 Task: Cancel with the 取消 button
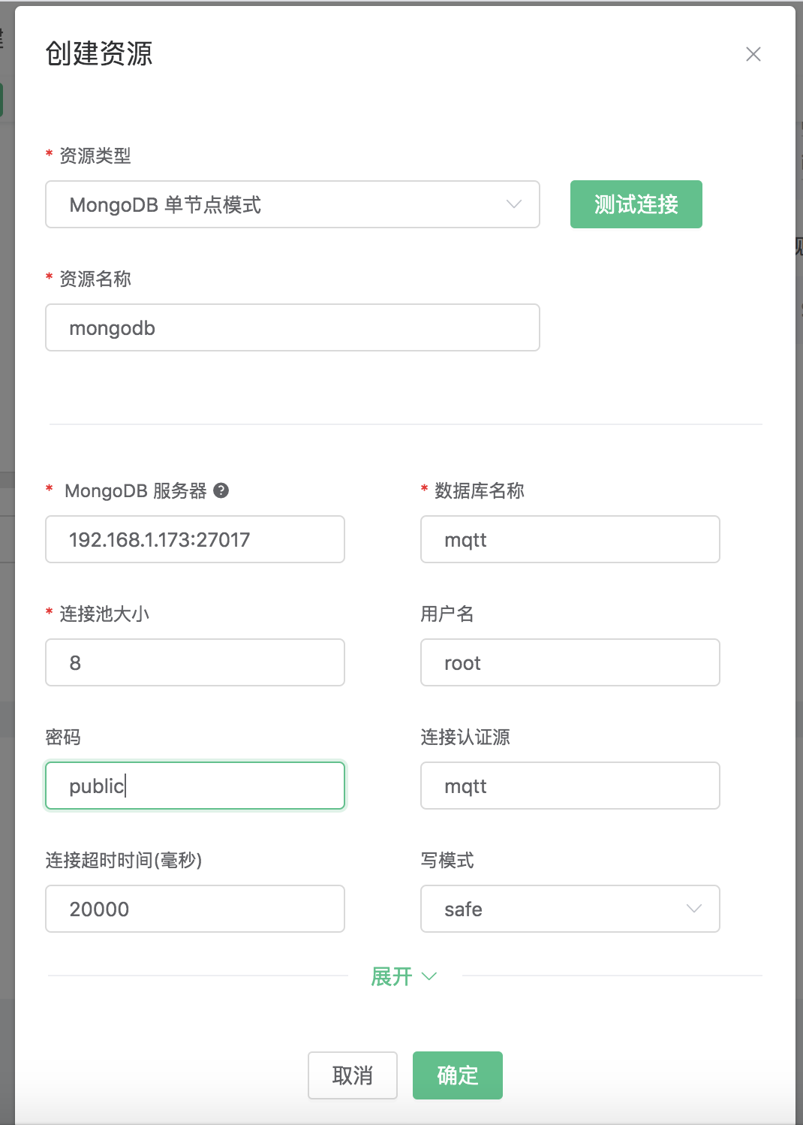pyautogui.click(x=352, y=1075)
